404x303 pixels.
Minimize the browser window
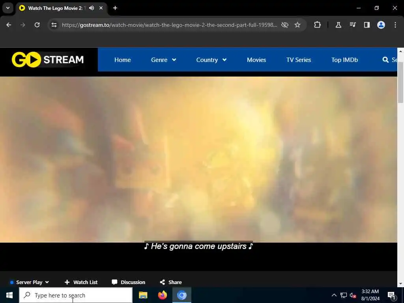(358, 8)
